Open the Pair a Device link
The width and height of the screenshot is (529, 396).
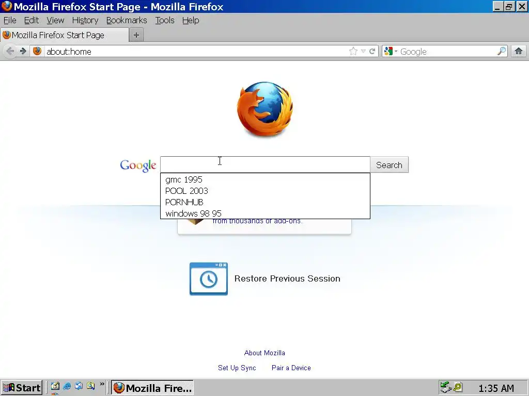[291, 368]
